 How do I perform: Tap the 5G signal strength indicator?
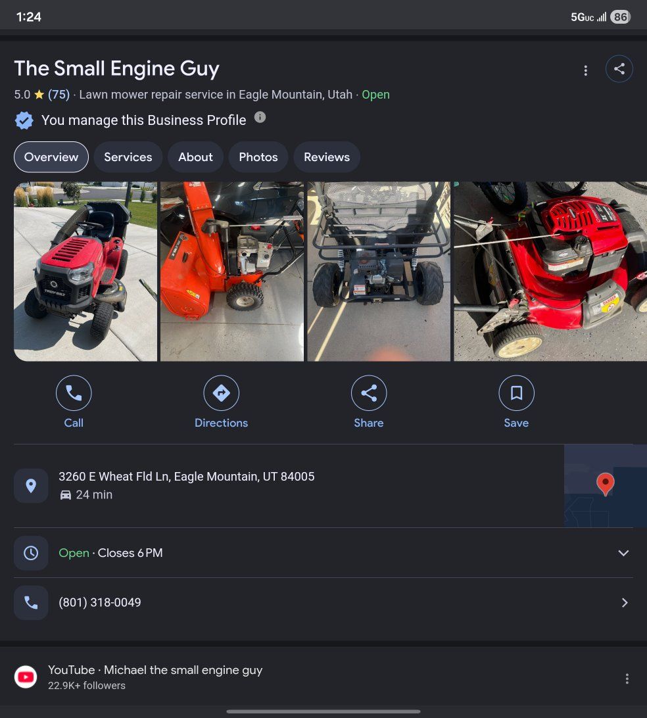tap(588, 17)
